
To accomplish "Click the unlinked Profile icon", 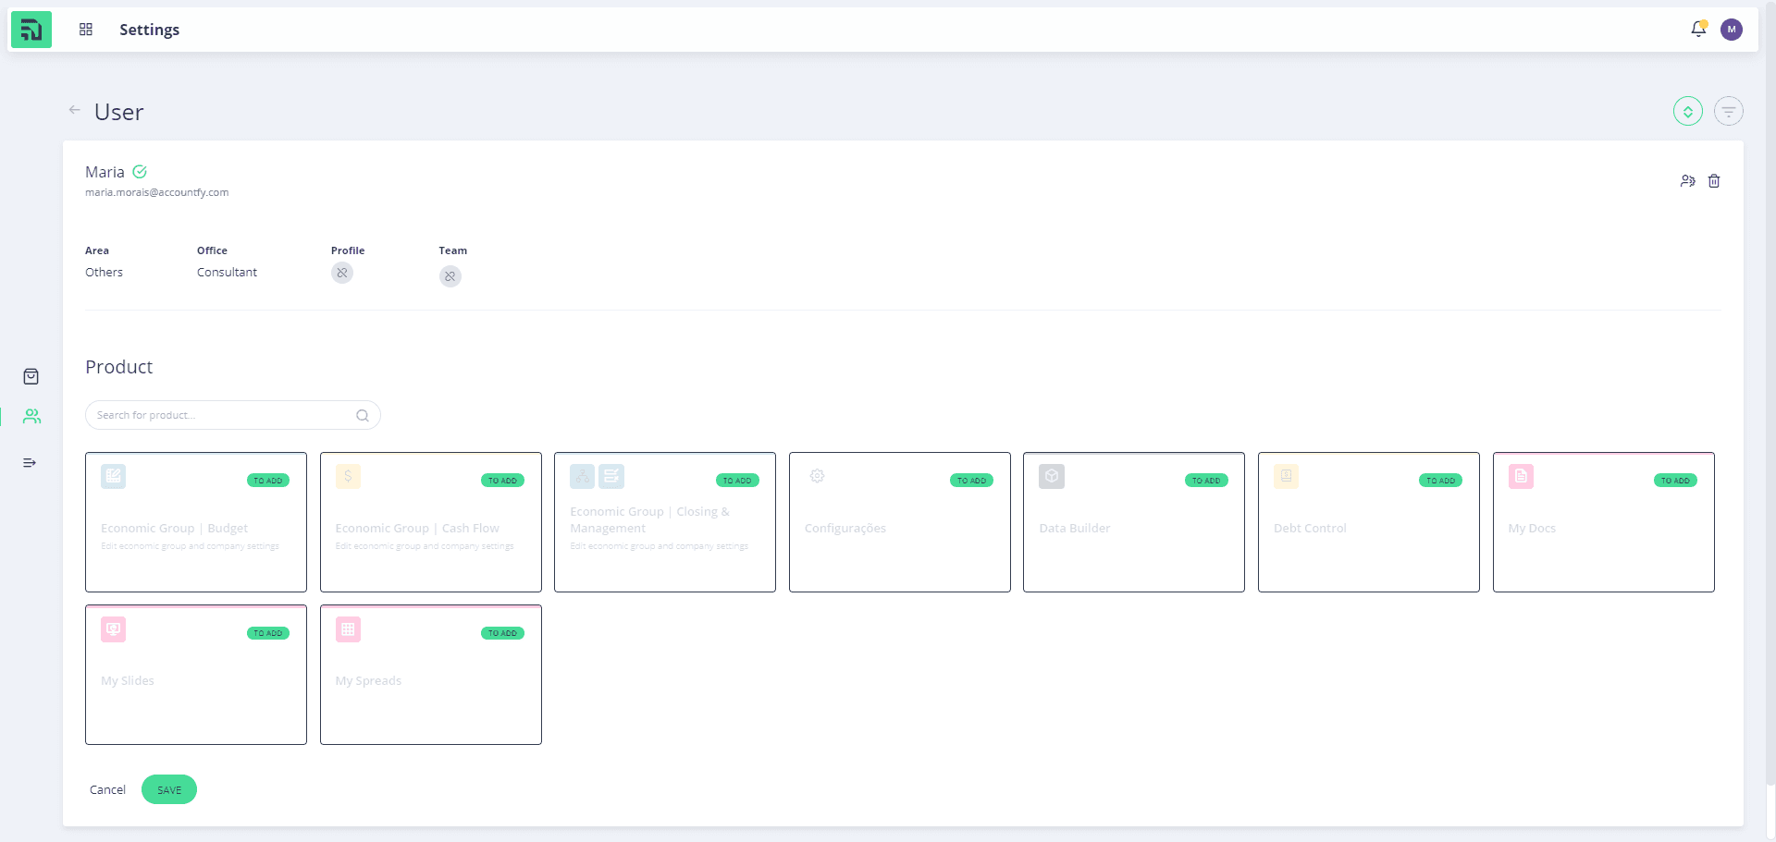I will [342, 273].
